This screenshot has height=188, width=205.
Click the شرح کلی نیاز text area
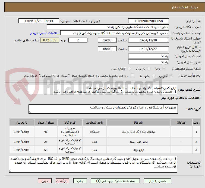pyautogui.click(x=102, y=90)
